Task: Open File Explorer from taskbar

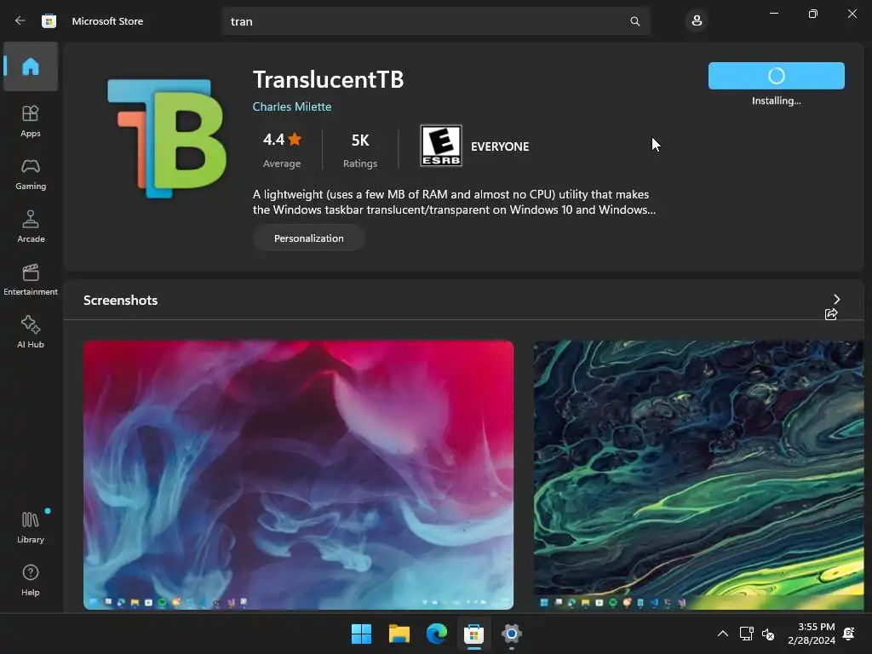Action: click(x=399, y=634)
